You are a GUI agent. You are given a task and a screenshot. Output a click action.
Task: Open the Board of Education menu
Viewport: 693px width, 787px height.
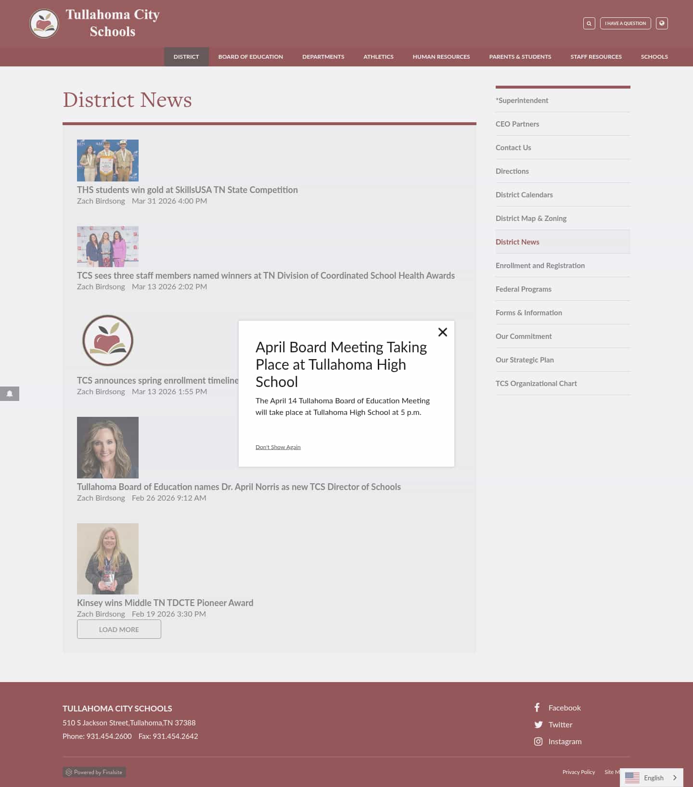point(251,56)
